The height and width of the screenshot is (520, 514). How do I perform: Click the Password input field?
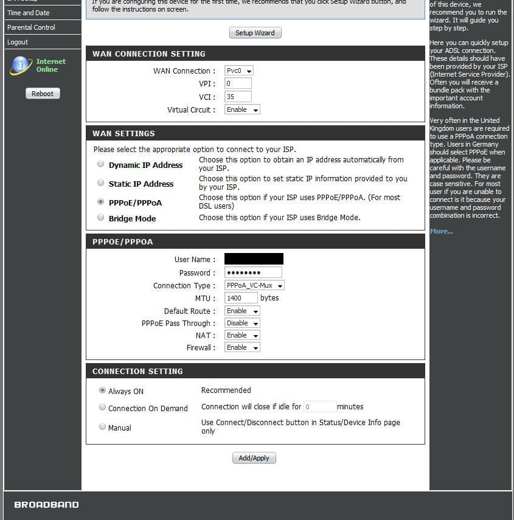(254, 272)
